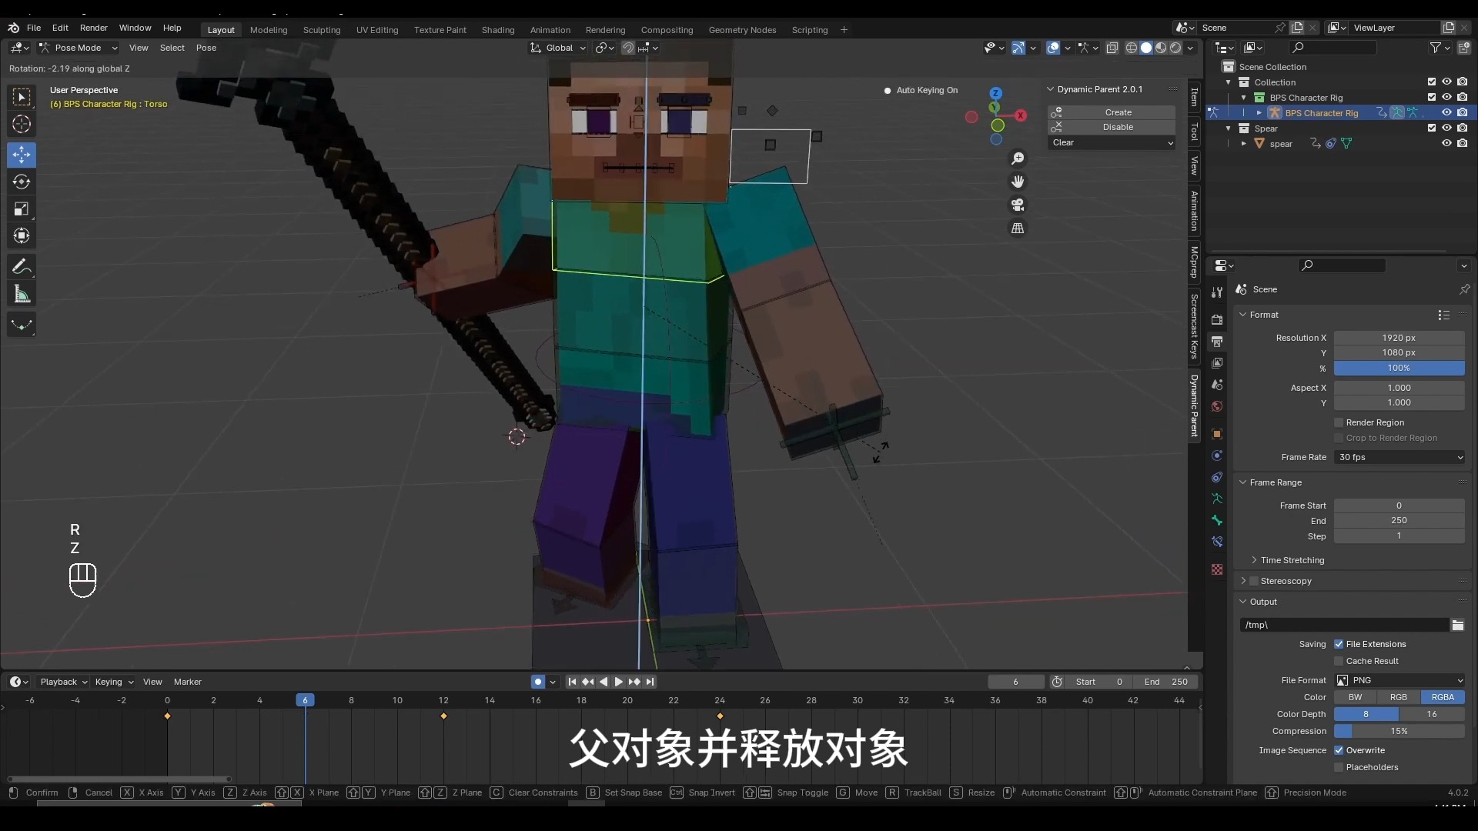Image resolution: width=1478 pixels, height=831 pixels.
Task: Expand the Time Stretching section
Action: click(1292, 560)
